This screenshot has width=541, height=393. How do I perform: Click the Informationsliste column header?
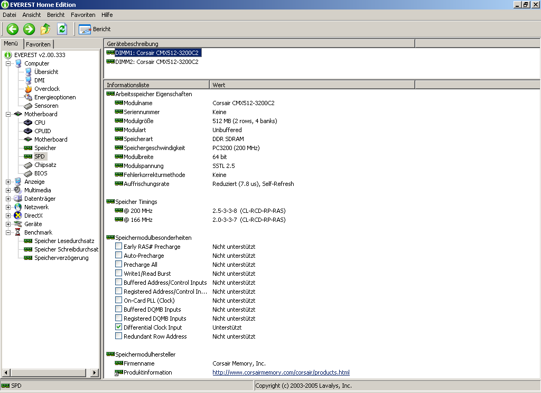click(x=156, y=85)
